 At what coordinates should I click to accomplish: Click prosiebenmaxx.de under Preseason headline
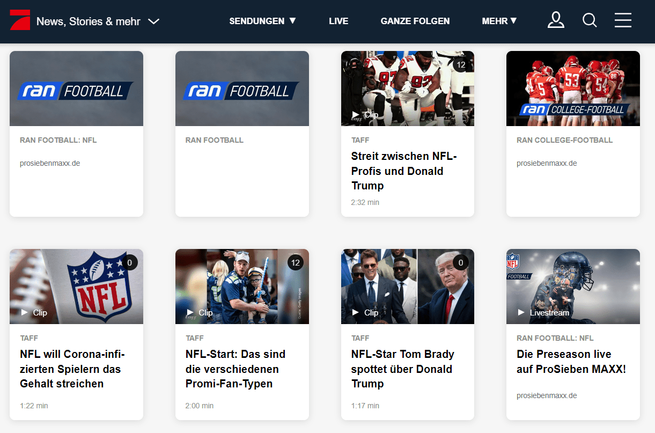[x=547, y=395]
